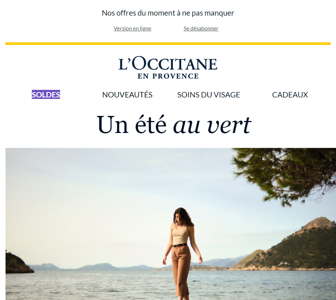Click the italic au vert text
This screenshot has height=300, width=336.
212,125
